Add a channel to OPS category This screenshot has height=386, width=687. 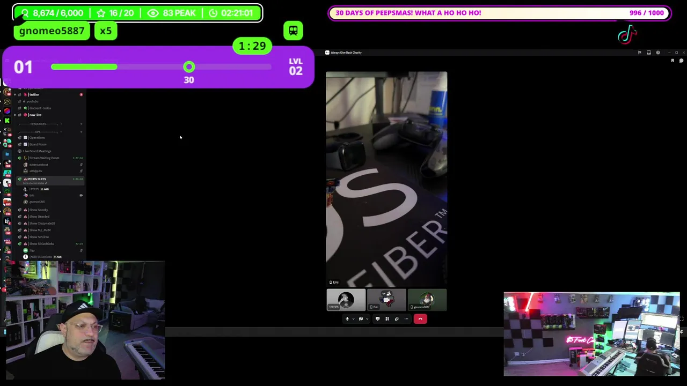pyautogui.click(x=81, y=132)
